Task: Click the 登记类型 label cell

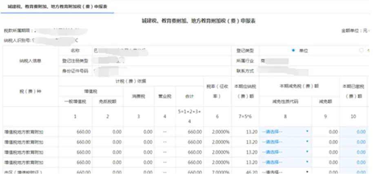Action: click(x=245, y=51)
